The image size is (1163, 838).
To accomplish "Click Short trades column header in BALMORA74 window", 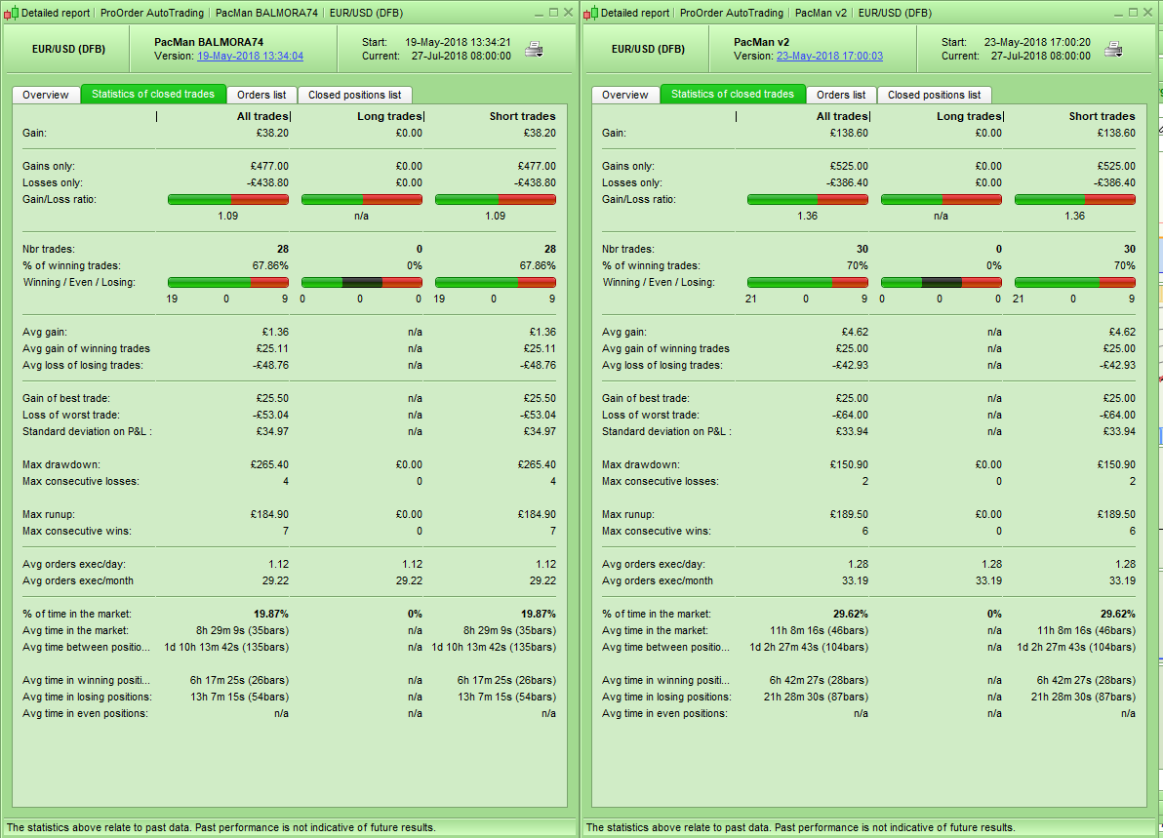I will [x=522, y=116].
